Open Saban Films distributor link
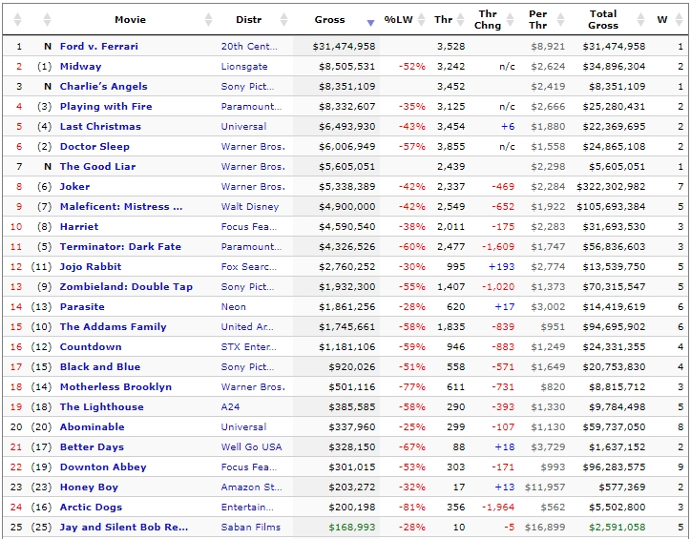691x539 pixels. coord(251,528)
